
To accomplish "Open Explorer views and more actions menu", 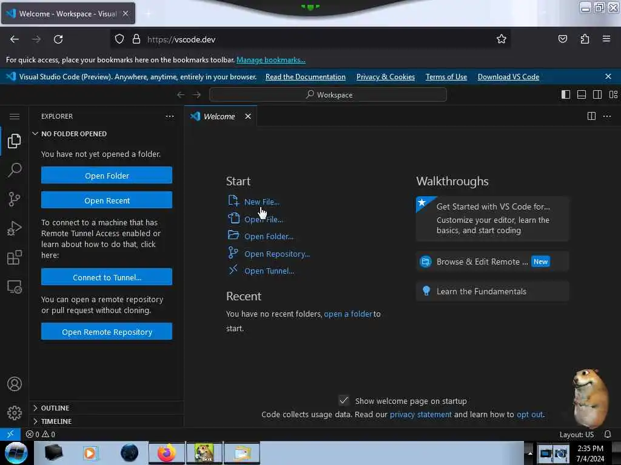I will (x=170, y=116).
